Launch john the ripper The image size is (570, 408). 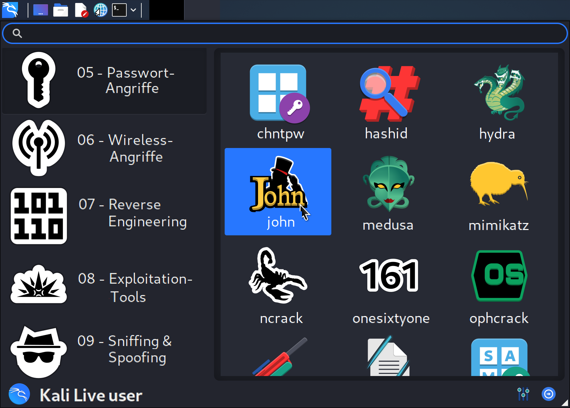pyautogui.click(x=278, y=191)
